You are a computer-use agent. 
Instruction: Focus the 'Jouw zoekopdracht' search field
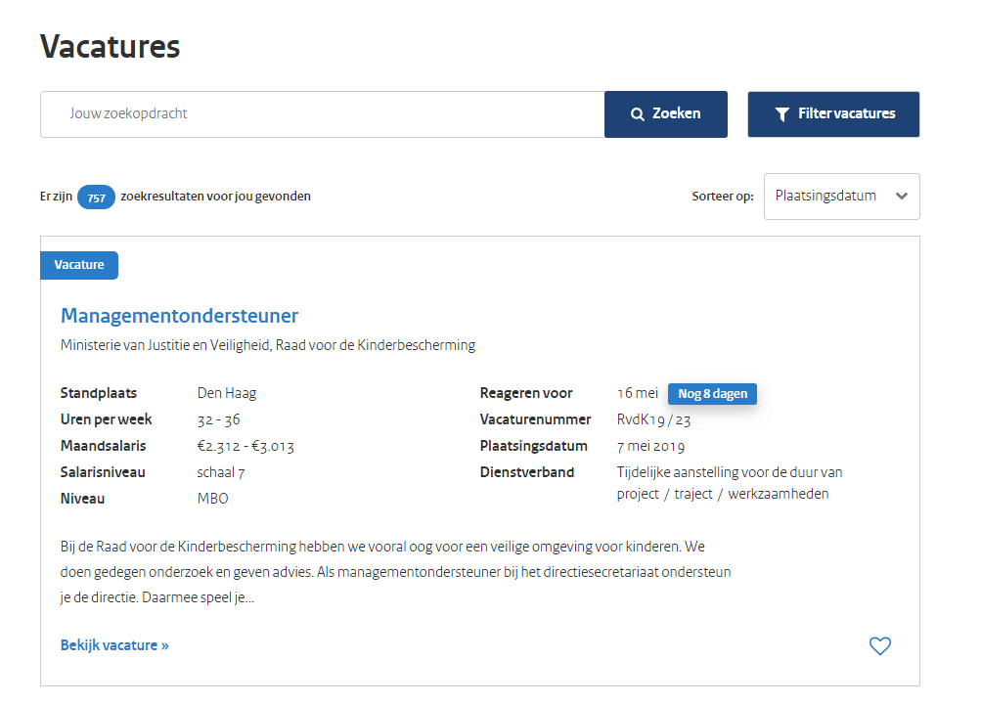tap(322, 114)
